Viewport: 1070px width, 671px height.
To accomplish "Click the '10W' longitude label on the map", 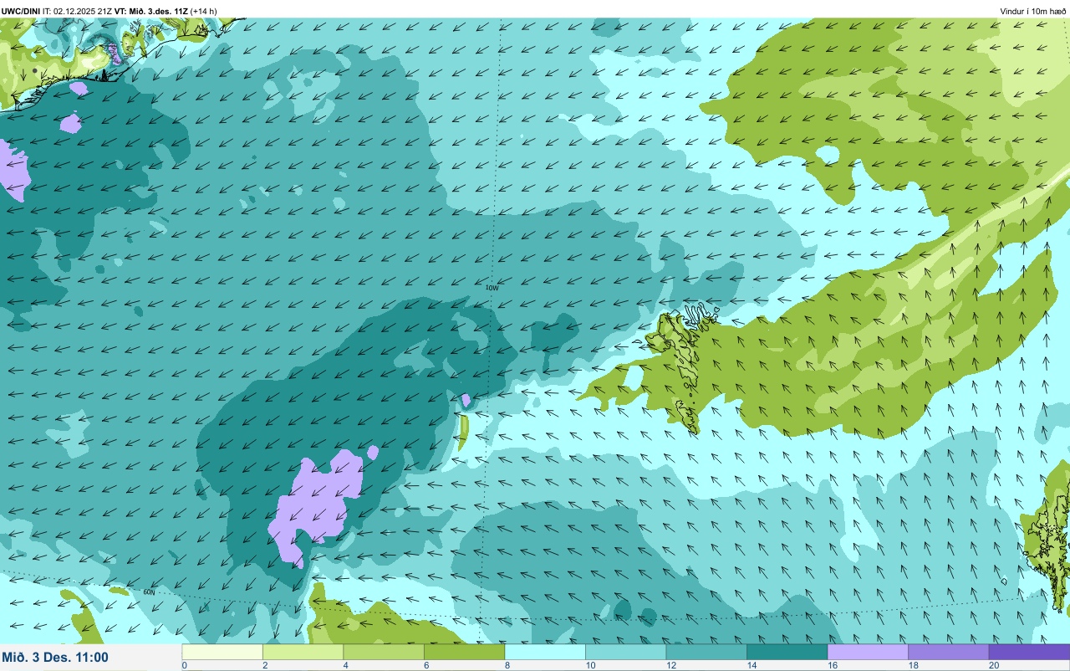I will click(492, 288).
